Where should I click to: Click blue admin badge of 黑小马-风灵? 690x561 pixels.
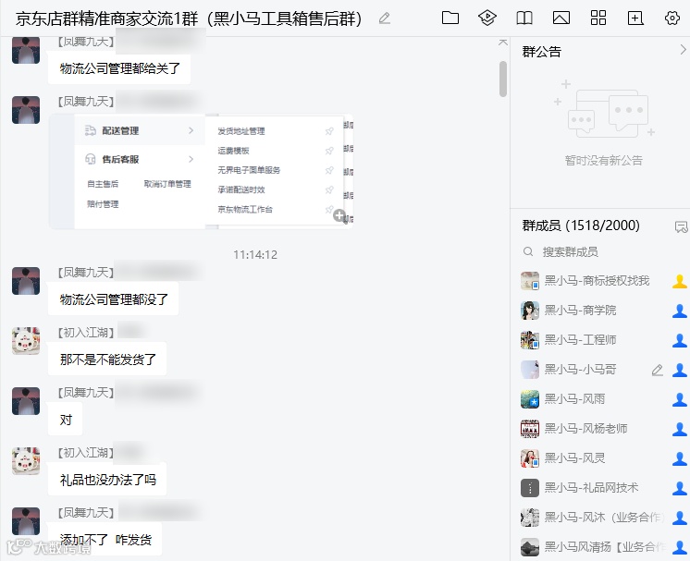tap(680, 458)
